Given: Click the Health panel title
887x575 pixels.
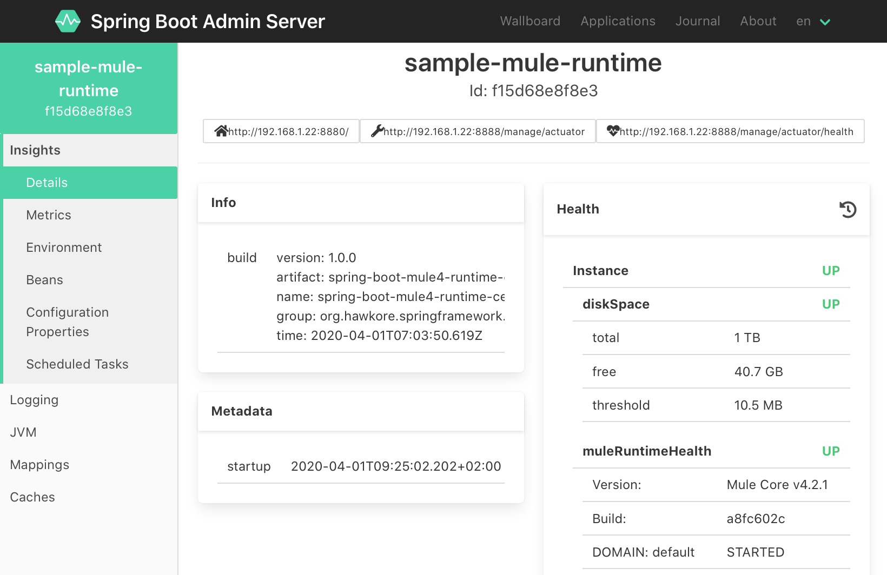Looking at the screenshot, I should pos(578,209).
